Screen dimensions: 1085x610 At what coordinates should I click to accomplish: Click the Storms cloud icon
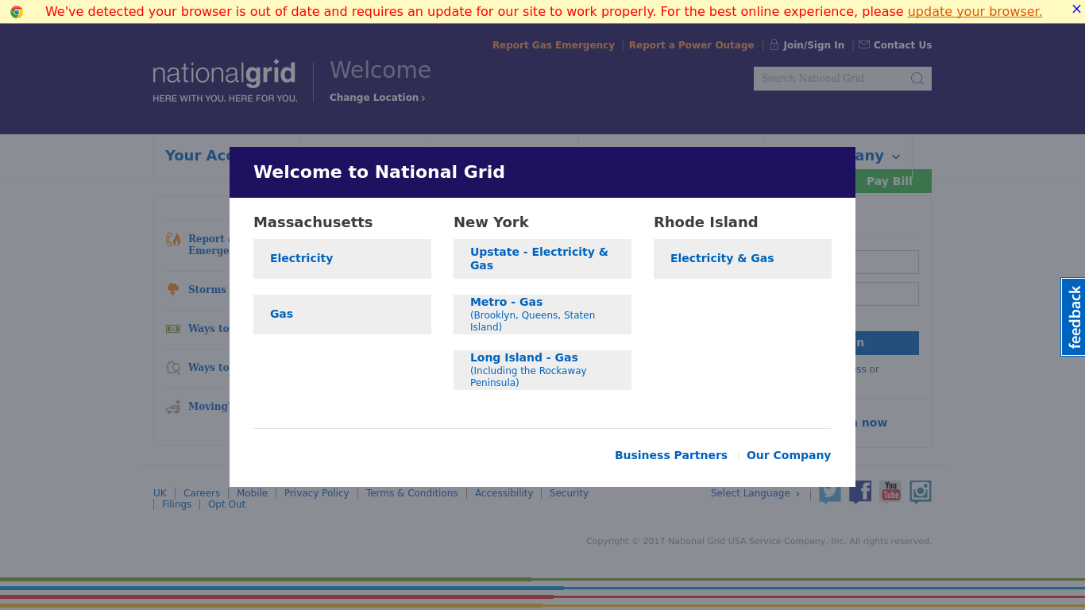tap(173, 290)
